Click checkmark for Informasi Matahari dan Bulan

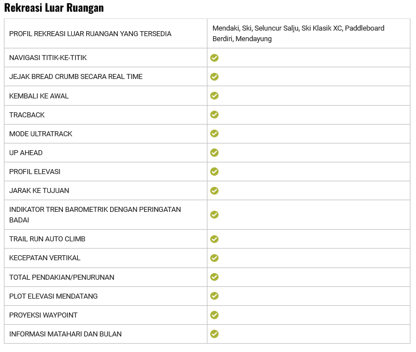(x=214, y=334)
